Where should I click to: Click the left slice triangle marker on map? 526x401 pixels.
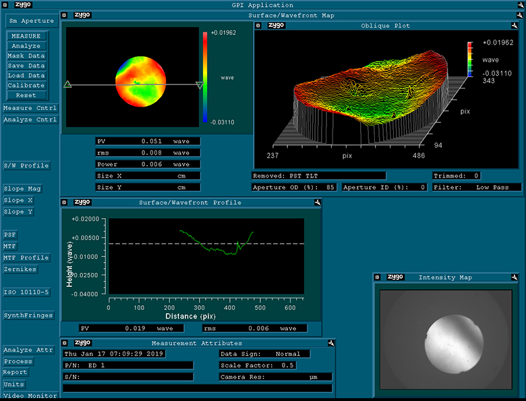67,84
